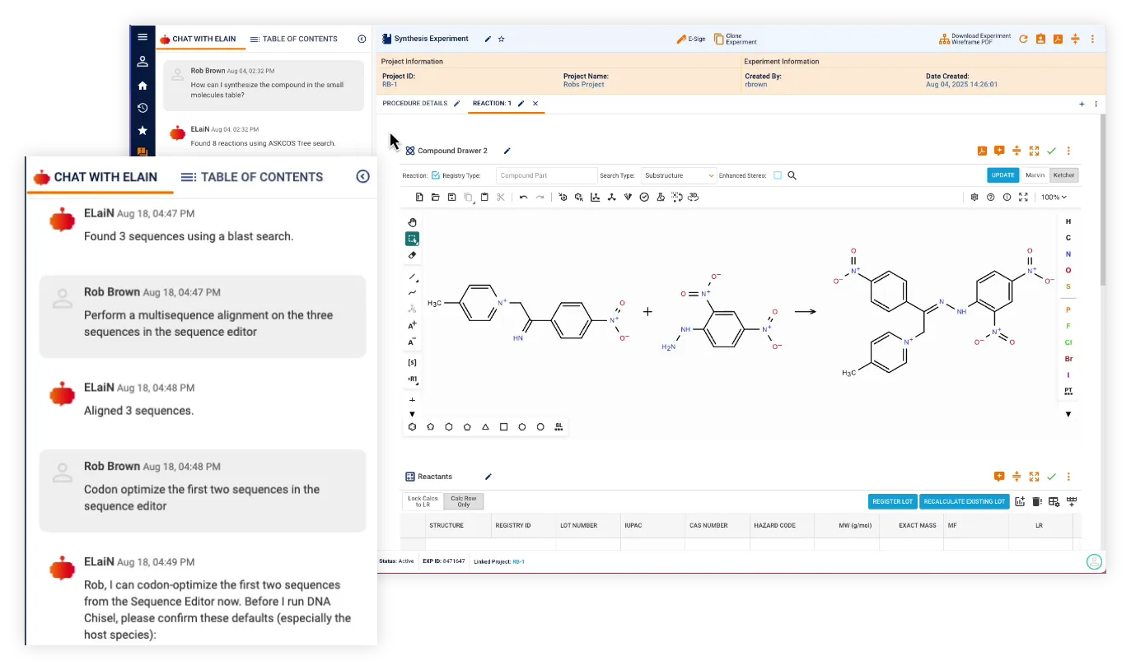Switch to the PROCEDURE DETAILS tab
The image size is (1131, 670).
coord(417,104)
